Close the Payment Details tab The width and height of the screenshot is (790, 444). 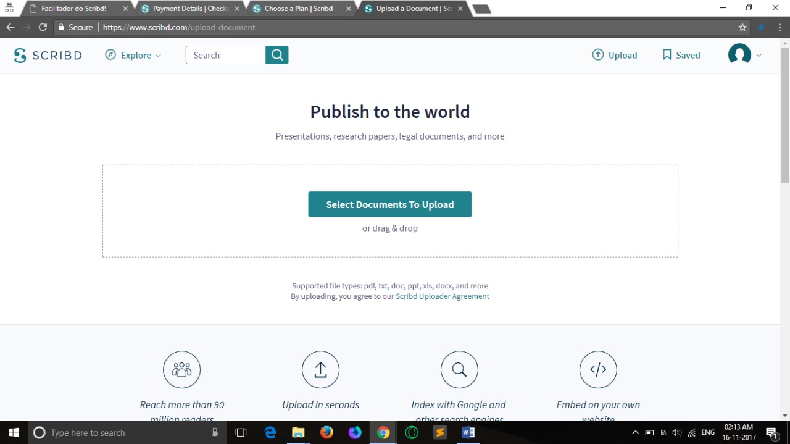[x=237, y=9]
